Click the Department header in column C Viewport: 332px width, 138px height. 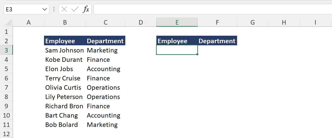[105, 41]
